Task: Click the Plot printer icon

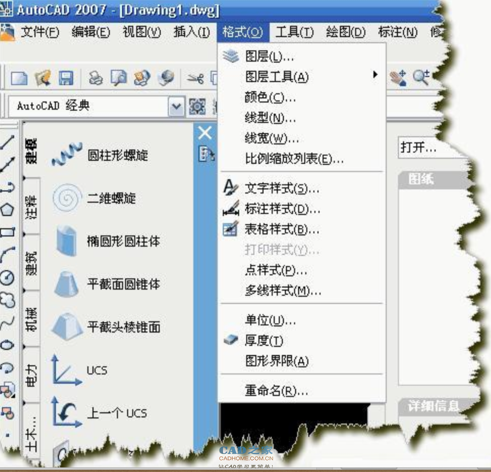Action: click(96, 78)
